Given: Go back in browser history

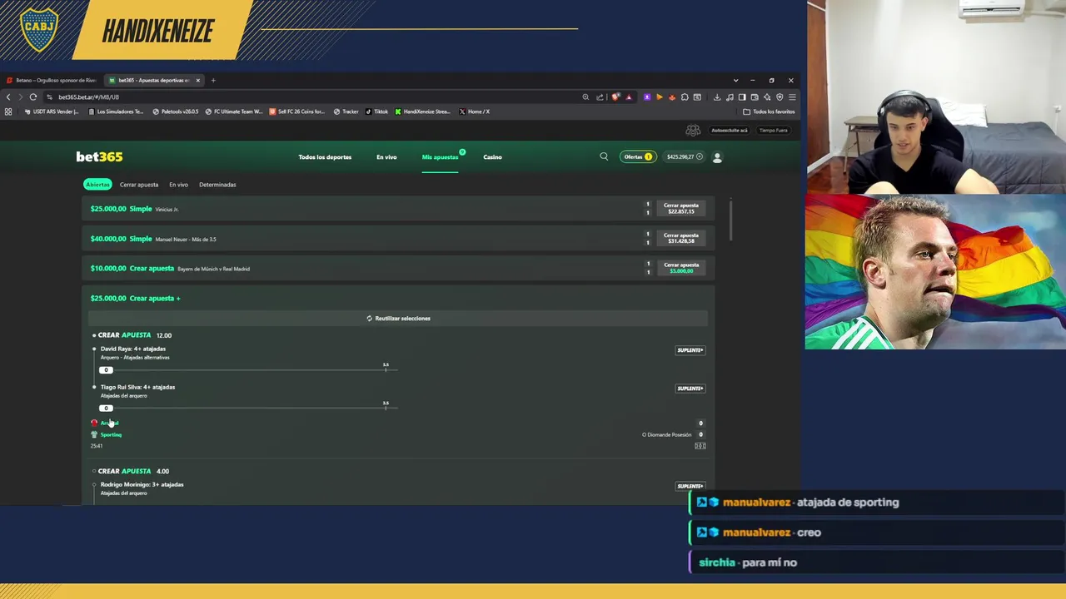Looking at the screenshot, I should [8, 97].
